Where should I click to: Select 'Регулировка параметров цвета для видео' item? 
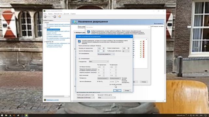click(58, 24)
